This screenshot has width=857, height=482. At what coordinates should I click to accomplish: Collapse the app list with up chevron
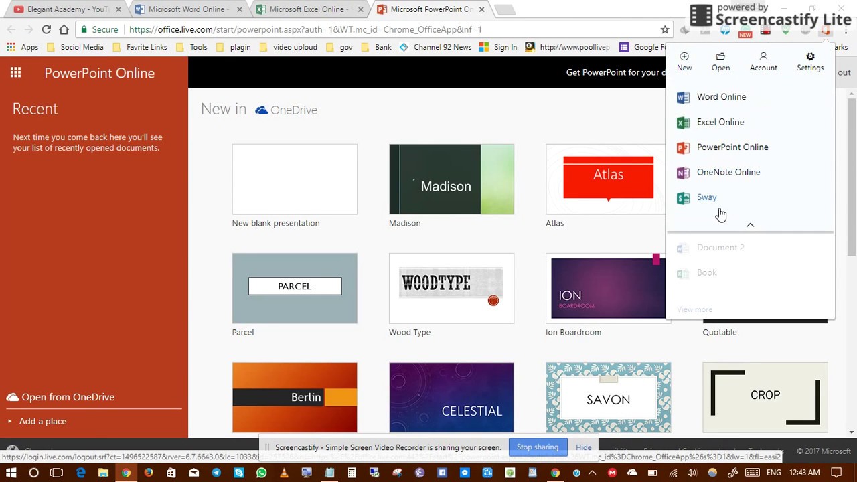coord(750,225)
